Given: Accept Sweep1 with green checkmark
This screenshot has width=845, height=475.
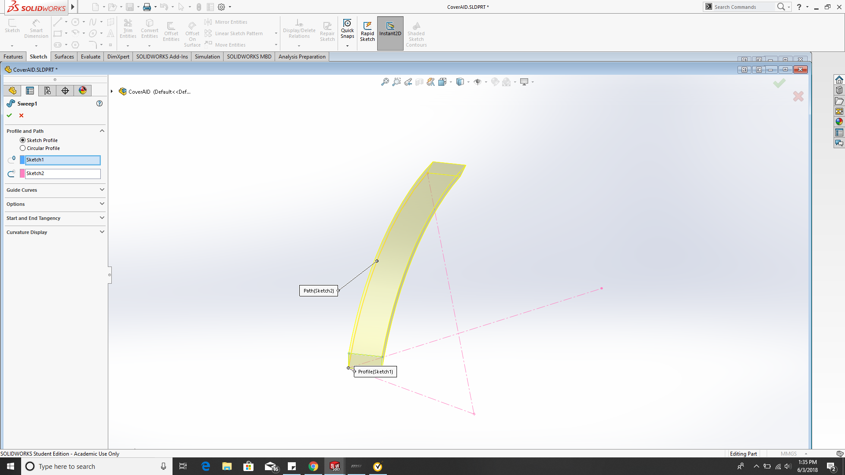Looking at the screenshot, I should point(9,115).
